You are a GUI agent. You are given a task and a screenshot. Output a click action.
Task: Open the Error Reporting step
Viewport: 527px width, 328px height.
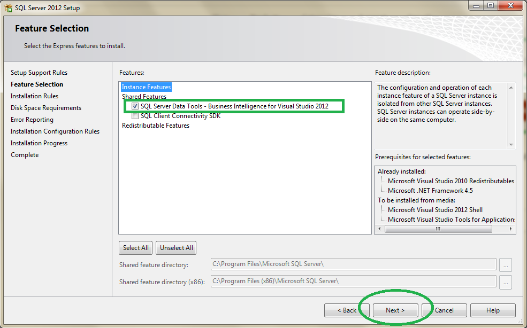(32, 120)
